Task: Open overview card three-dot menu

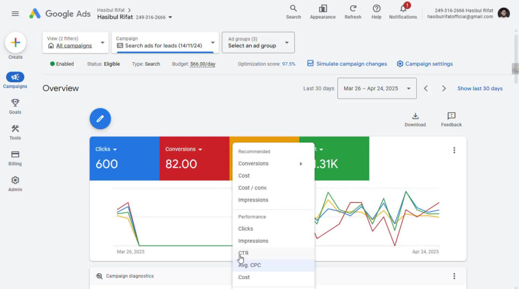Action: [454, 150]
